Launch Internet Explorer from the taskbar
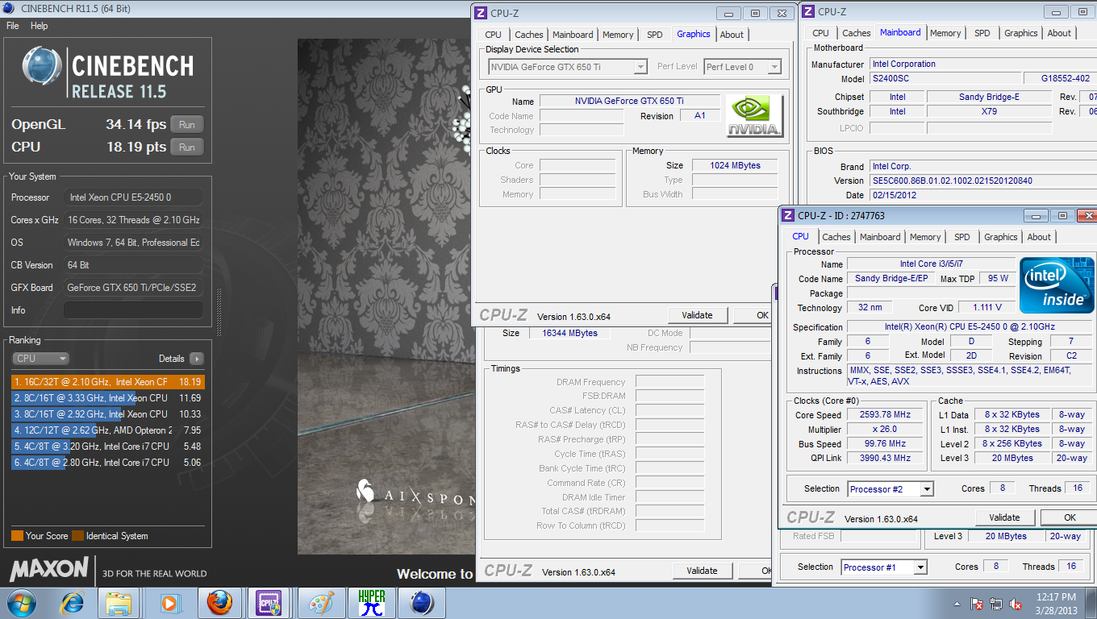Screen dimensions: 1097x619 73,602
